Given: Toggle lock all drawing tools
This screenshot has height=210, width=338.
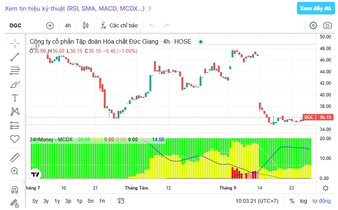Looking at the screenshot, I should tap(15, 203).
